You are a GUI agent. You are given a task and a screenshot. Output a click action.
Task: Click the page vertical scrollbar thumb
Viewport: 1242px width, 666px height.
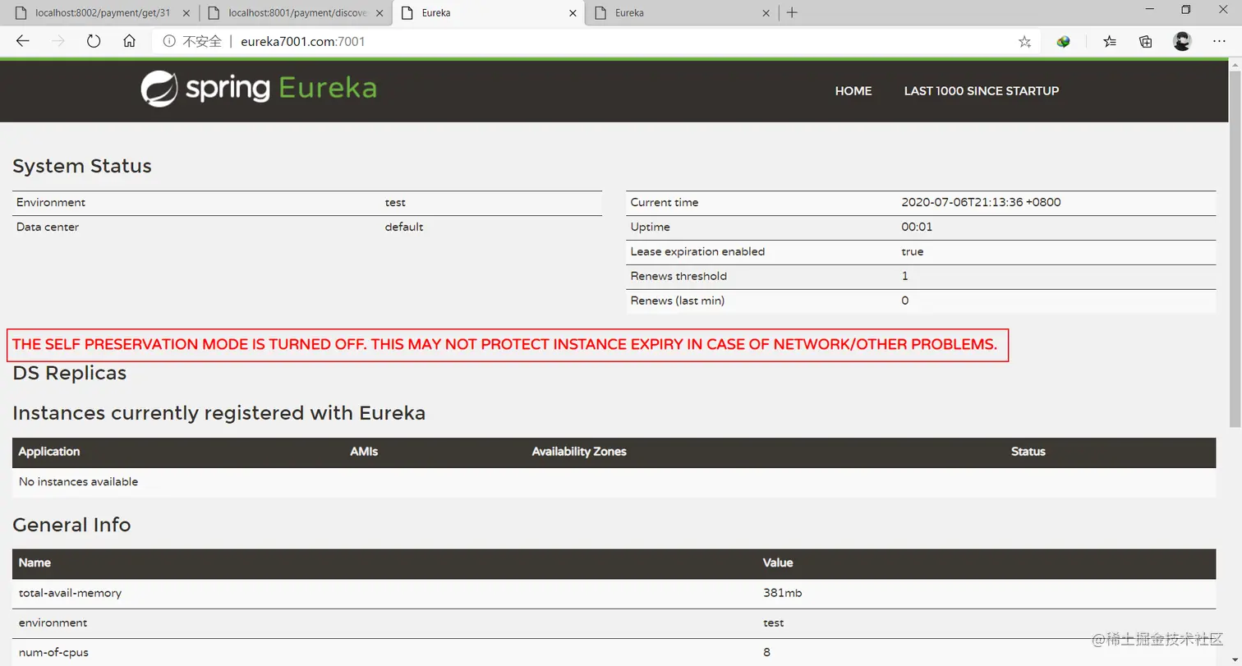click(x=1235, y=248)
